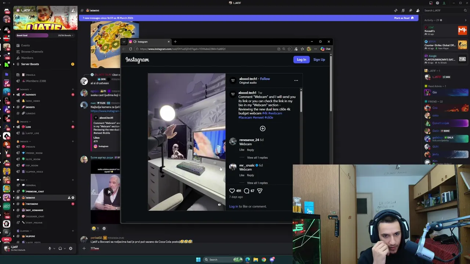The height and width of the screenshot is (264, 470).
Task: Open Server Boosts
Action: [30, 64]
